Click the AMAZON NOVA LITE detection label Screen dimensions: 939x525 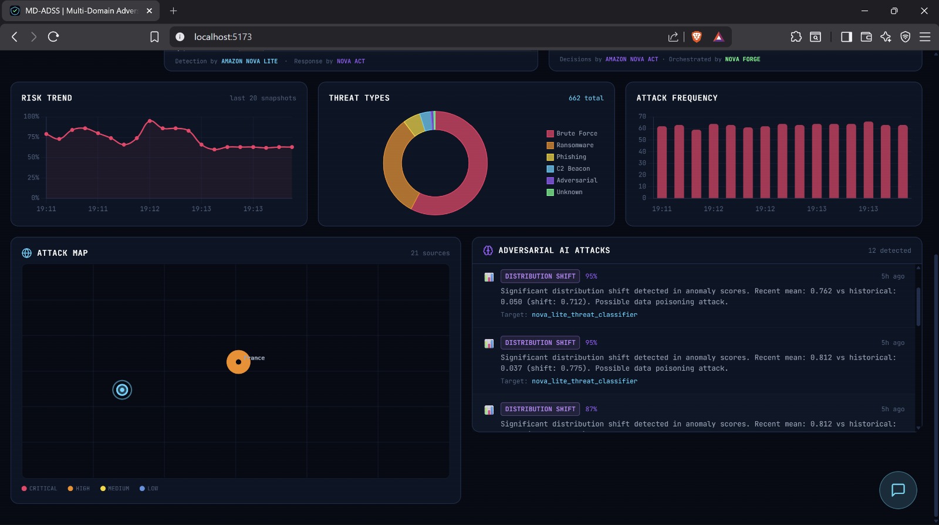249,62
